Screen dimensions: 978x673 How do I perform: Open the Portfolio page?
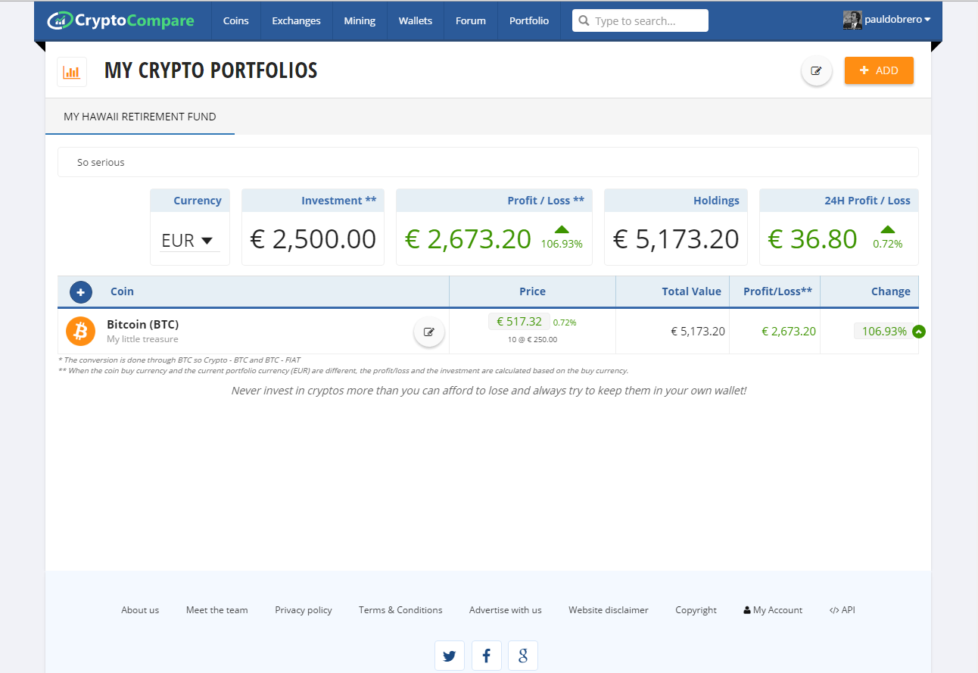pos(529,20)
